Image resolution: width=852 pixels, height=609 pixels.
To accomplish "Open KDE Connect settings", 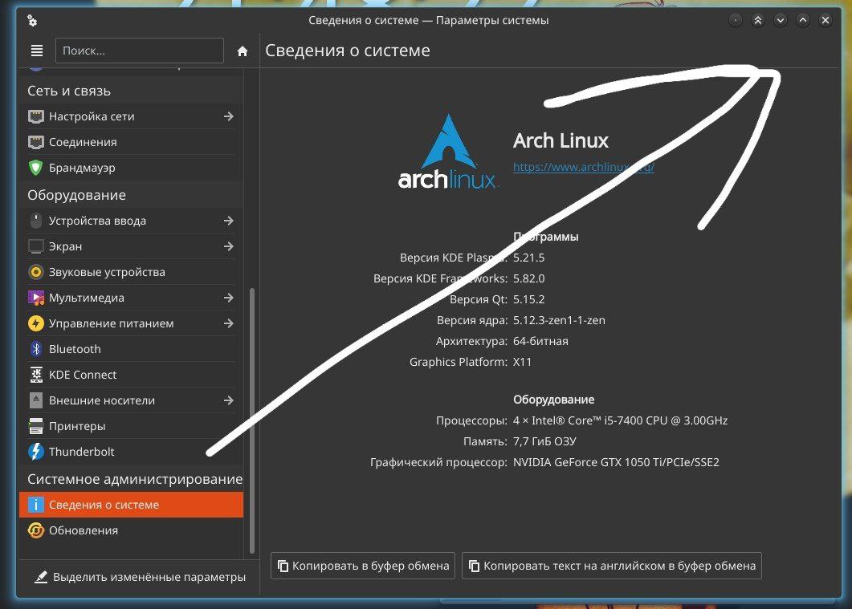I will pos(132,375).
